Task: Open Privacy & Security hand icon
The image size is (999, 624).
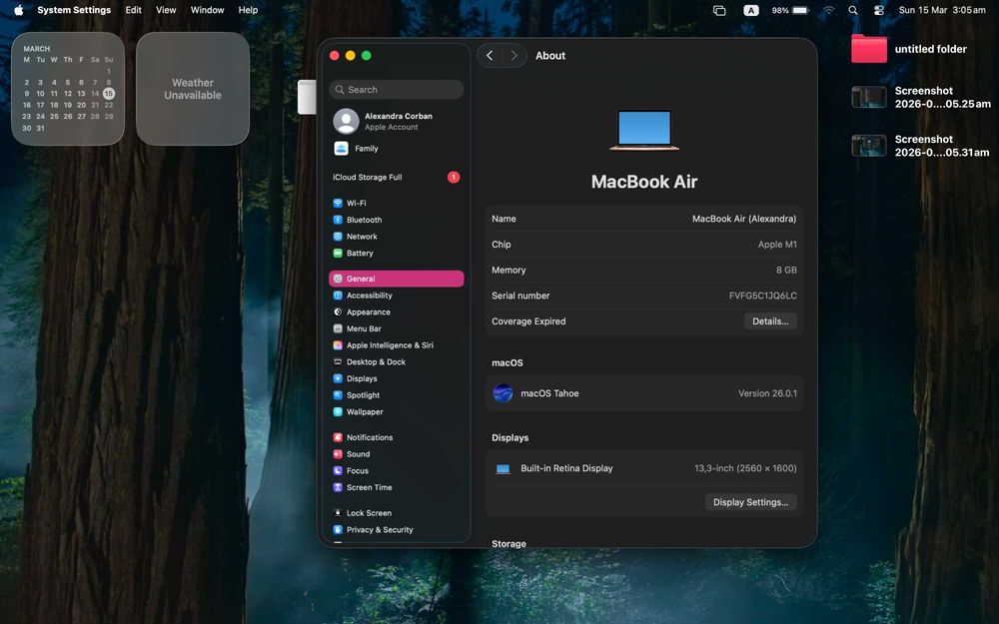Action: coord(338,530)
